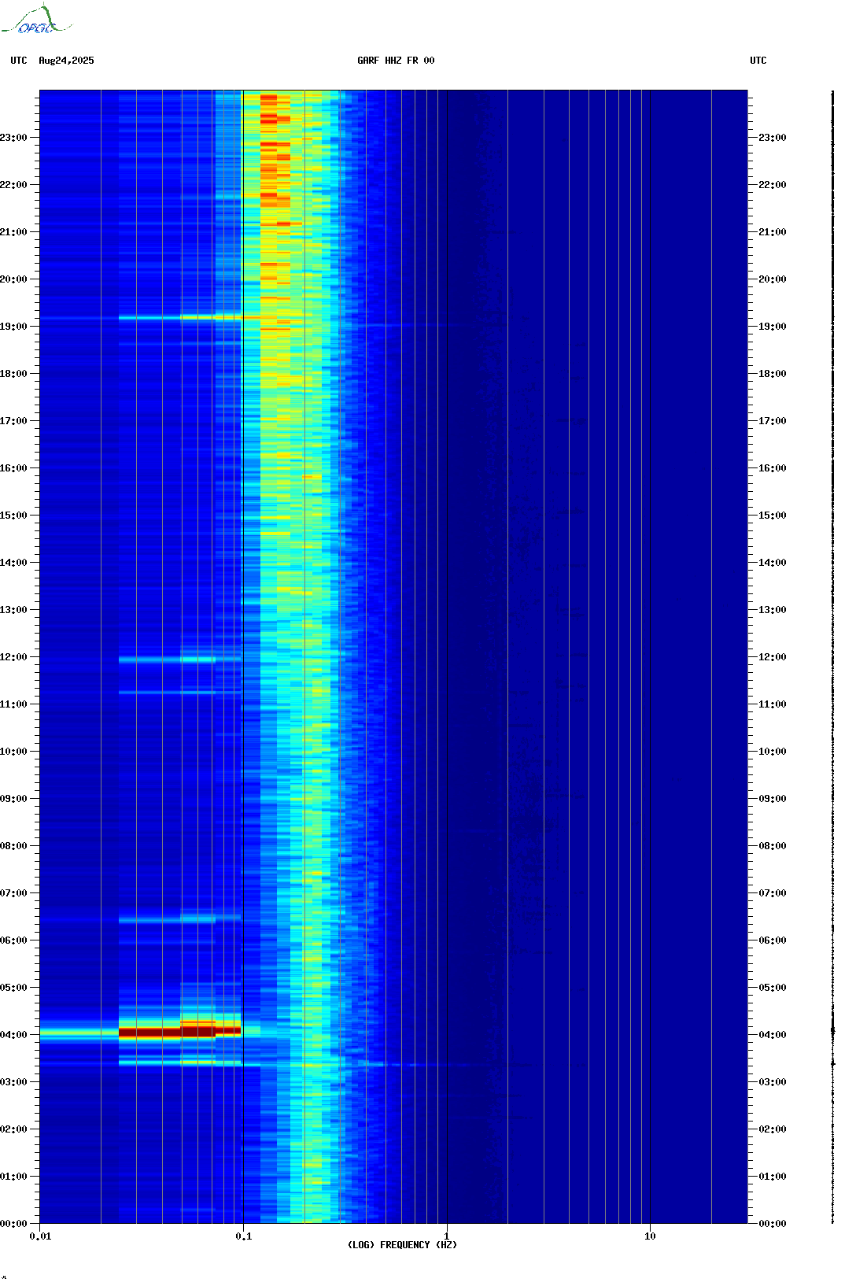Click the 10:00 label on right axis
The height and width of the screenshot is (1286, 867).
[773, 752]
